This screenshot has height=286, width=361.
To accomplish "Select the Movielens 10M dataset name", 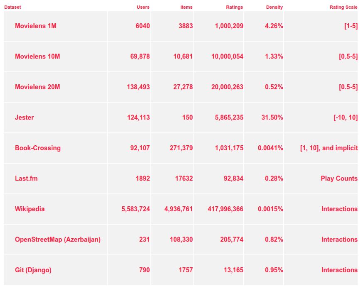I will tap(37, 56).
